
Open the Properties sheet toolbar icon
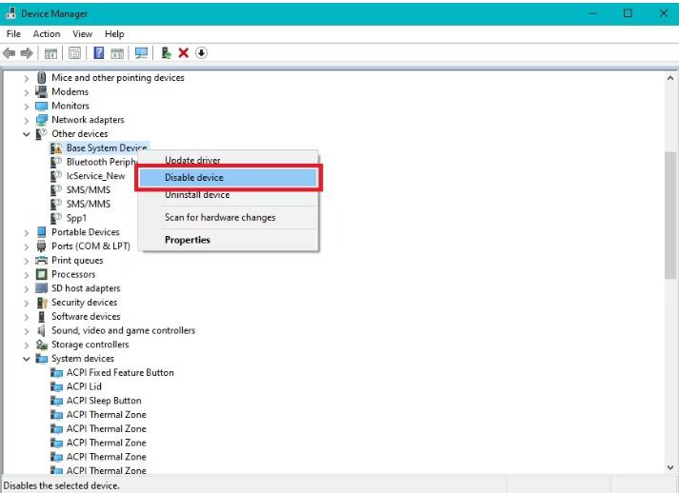pos(75,53)
